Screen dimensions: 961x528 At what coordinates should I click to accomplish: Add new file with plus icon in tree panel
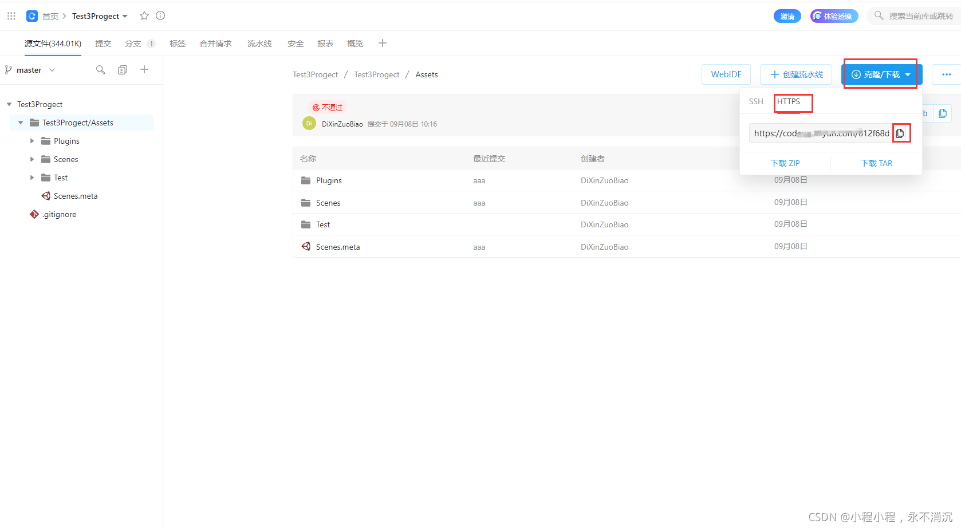point(144,69)
